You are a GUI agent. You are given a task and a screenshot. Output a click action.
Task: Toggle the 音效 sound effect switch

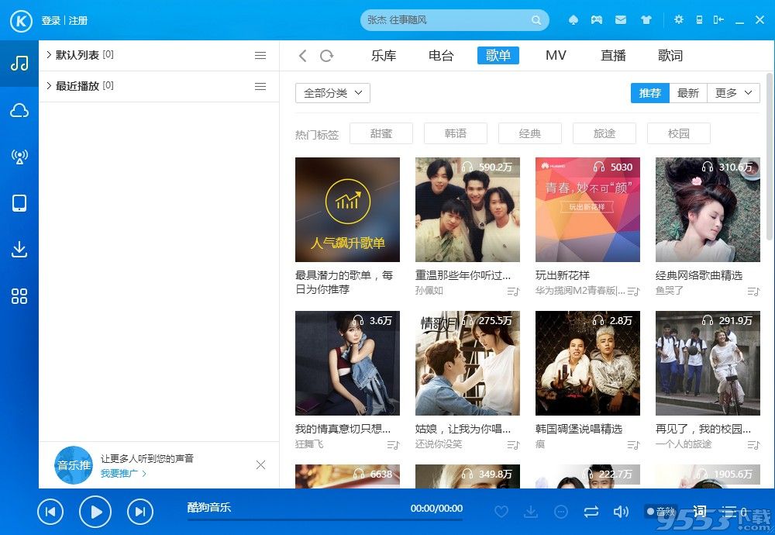pos(663,511)
